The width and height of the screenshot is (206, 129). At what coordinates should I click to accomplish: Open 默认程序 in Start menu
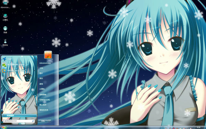point(43,105)
